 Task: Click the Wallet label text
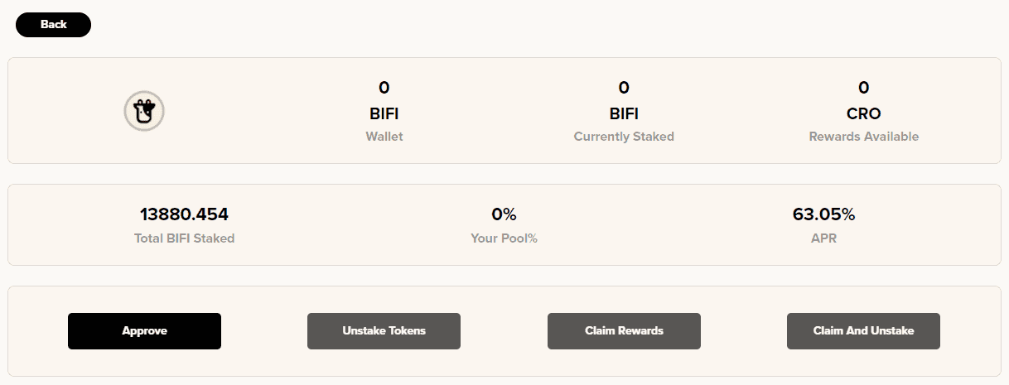pos(384,137)
